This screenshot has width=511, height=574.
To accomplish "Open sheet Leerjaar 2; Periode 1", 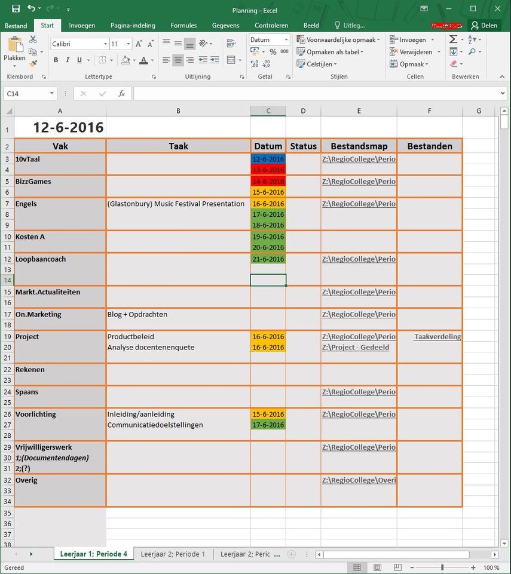I will [x=173, y=554].
